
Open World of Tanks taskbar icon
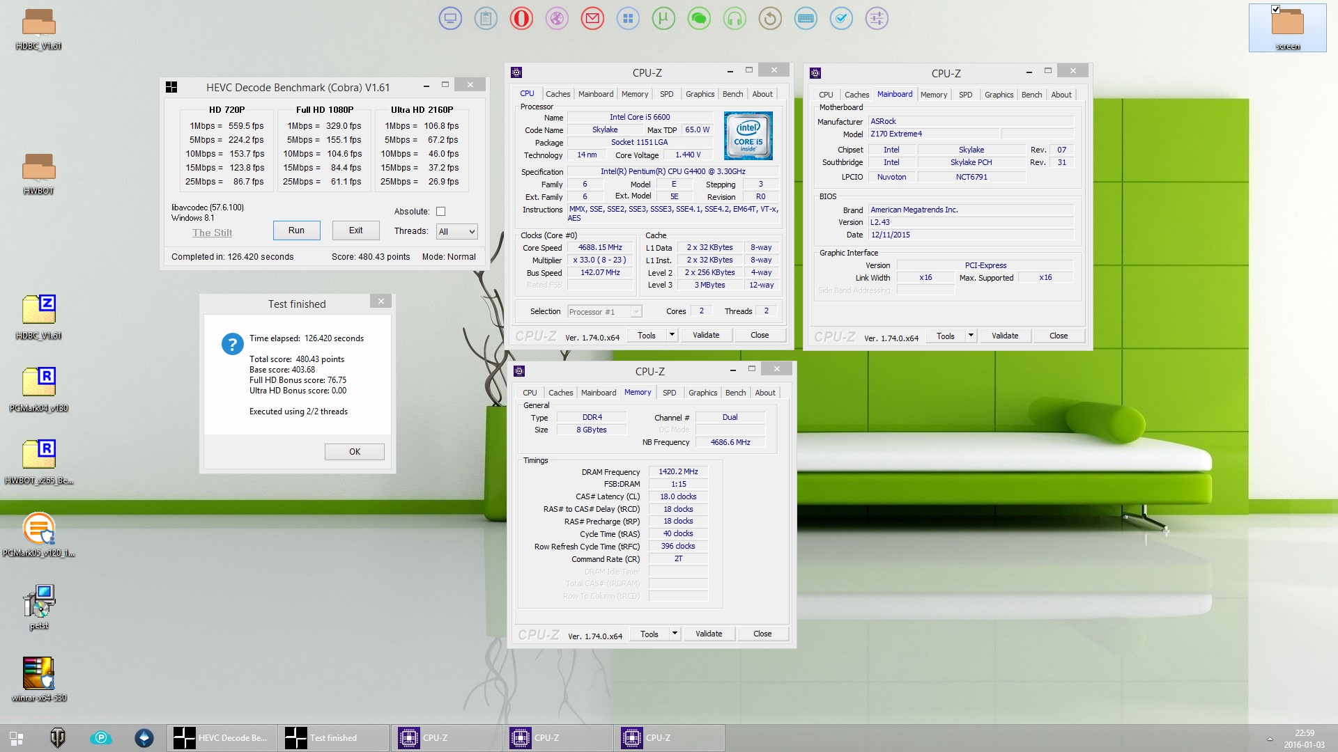click(x=58, y=738)
